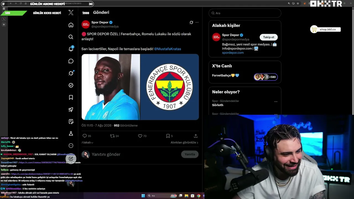Expand the Alakalı sort dropdown
The width and height of the screenshot is (354, 199).
point(87,142)
